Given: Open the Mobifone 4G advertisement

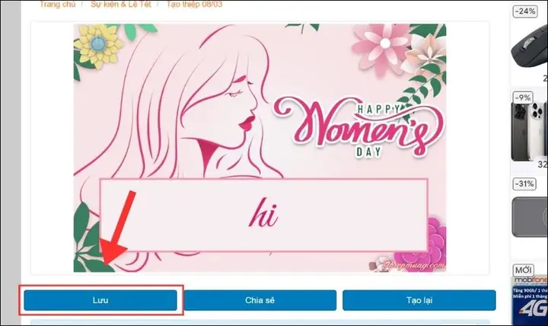Looking at the screenshot, I should point(530,301).
